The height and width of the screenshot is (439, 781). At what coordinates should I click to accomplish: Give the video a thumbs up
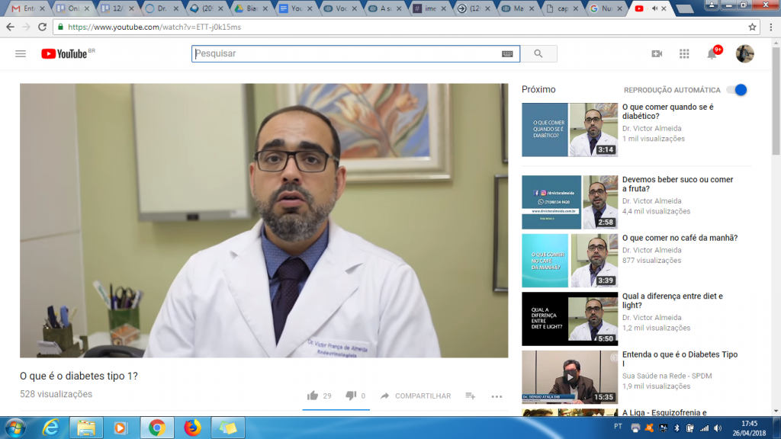pos(312,396)
